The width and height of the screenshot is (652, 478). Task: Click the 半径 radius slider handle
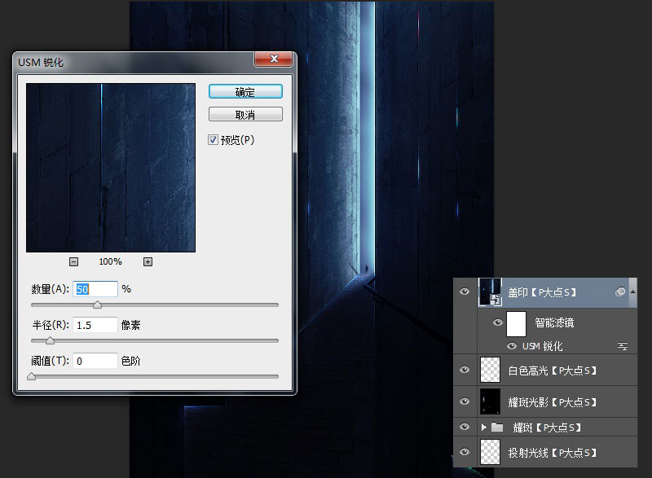50,341
